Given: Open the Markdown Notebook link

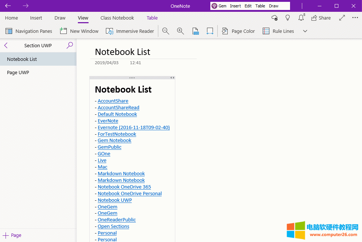Looking at the screenshot, I should point(121,174).
